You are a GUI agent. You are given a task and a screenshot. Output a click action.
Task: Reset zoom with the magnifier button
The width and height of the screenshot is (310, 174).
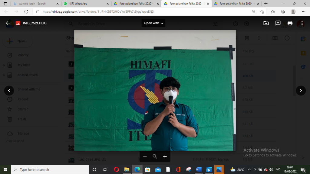[x=155, y=156]
